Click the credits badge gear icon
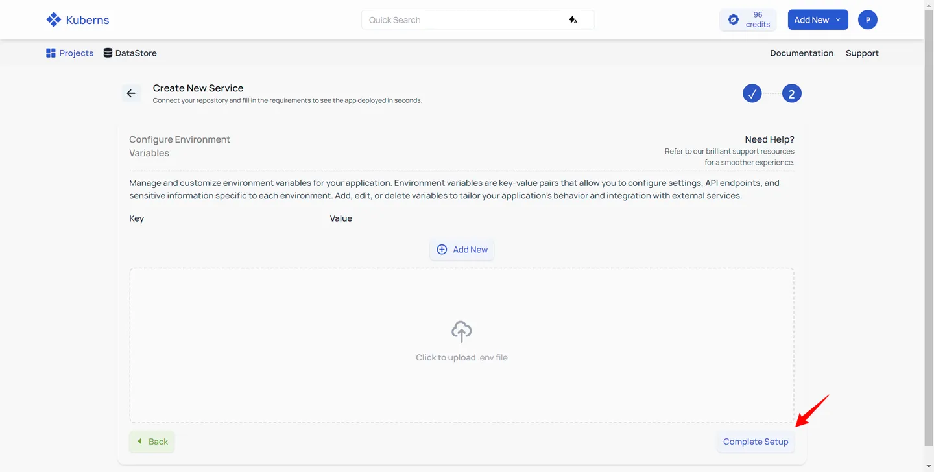 734,19
